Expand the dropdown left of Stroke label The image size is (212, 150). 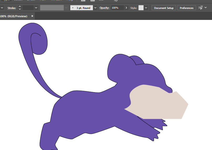click(2, 8)
